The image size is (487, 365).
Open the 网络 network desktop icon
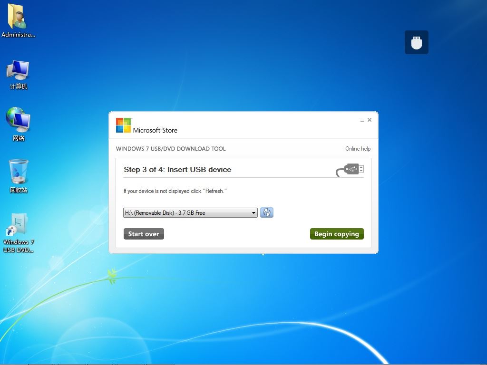pos(18,124)
